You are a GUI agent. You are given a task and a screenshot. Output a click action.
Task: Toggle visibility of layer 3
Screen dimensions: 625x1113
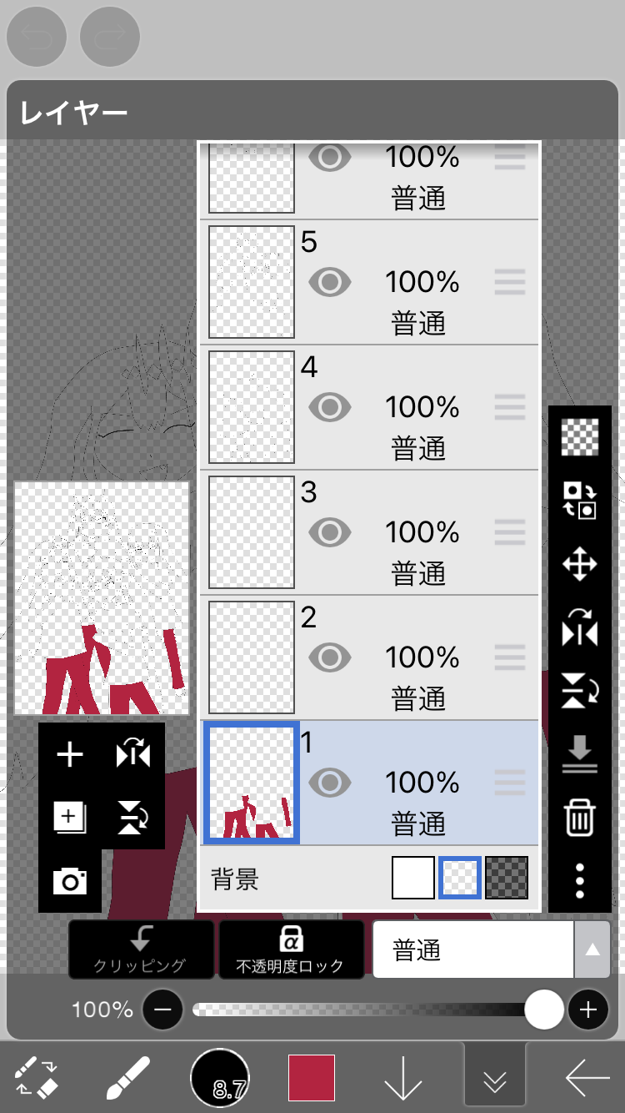click(x=330, y=532)
